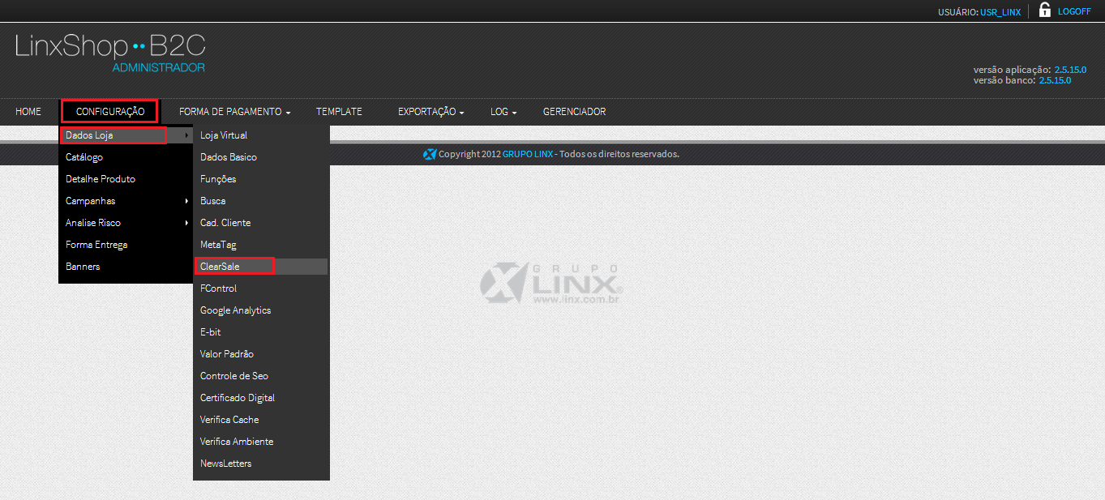Expand the Campanhas submenu
Screen dimensions: 1105x500
[x=126, y=201]
